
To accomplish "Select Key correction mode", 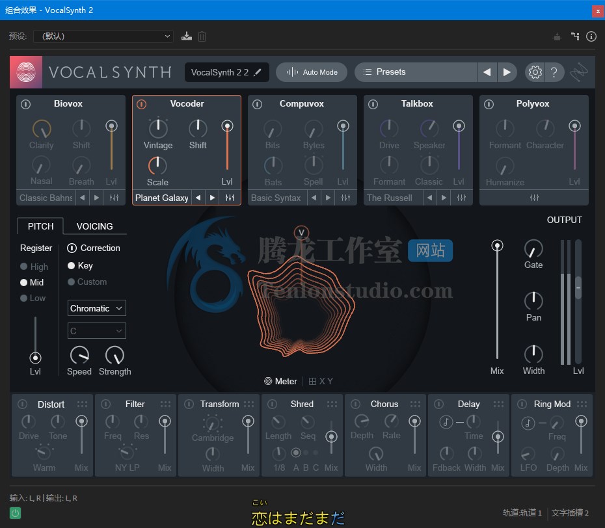I will point(71,266).
